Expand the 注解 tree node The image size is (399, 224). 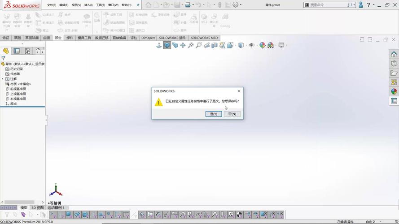point(3,79)
